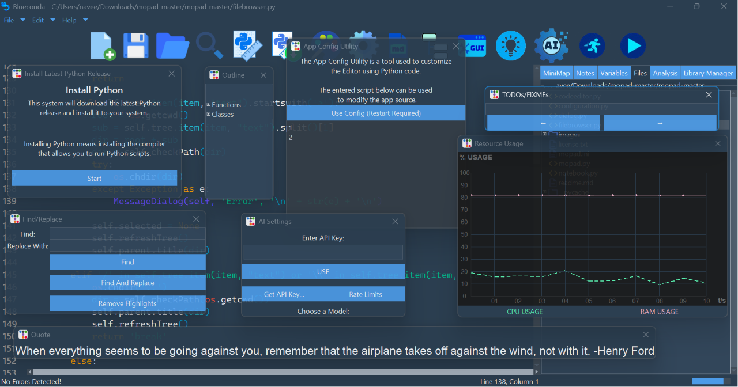Click the Classes label in the Outline tree
This screenshot has width=738, height=387.
223,115
